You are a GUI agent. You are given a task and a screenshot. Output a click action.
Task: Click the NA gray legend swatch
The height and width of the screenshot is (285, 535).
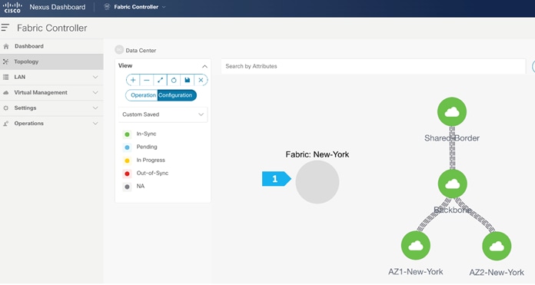point(127,187)
